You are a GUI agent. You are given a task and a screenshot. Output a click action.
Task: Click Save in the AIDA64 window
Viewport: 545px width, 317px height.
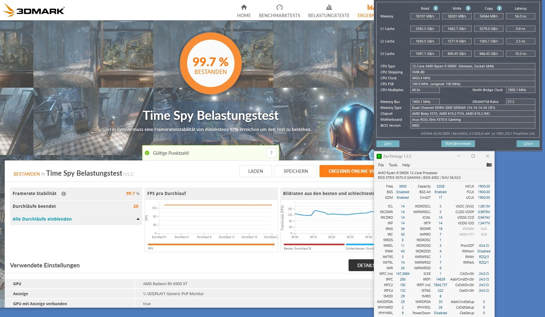tap(388, 144)
